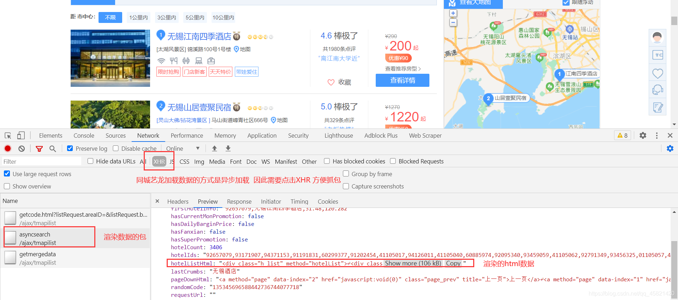
Task: Open network search magnifier icon
Action: pos(53,149)
